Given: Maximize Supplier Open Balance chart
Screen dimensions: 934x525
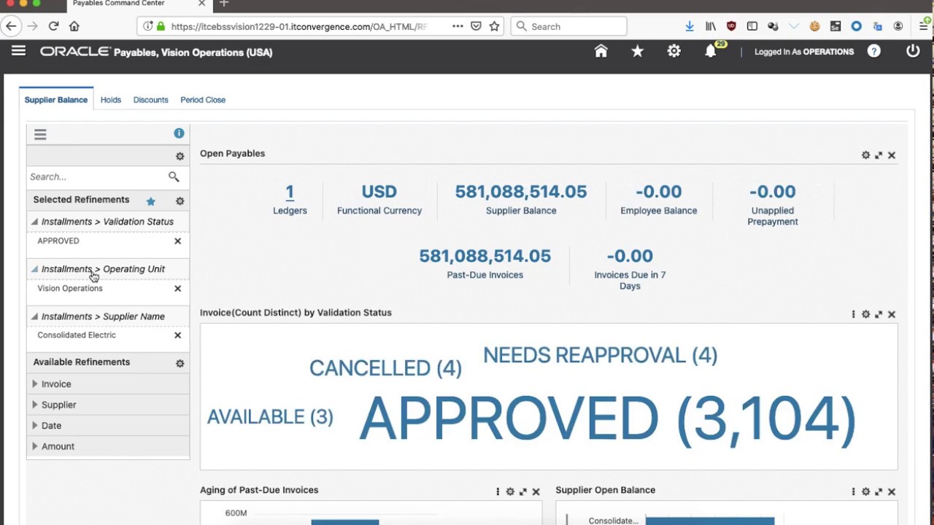Looking at the screenshot, I should tap(879, 491).
